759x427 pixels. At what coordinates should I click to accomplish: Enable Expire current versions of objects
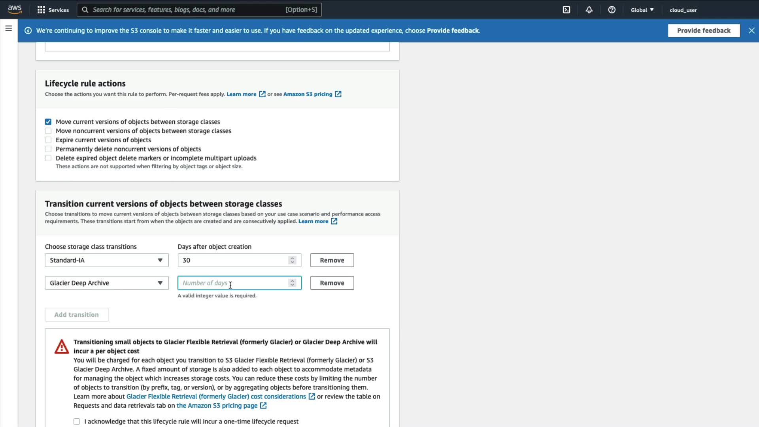(48, 140)
